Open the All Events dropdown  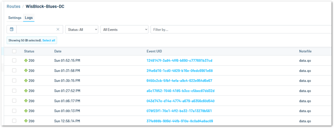coord(125,29)
